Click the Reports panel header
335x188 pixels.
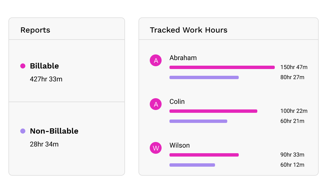(35, 30)
